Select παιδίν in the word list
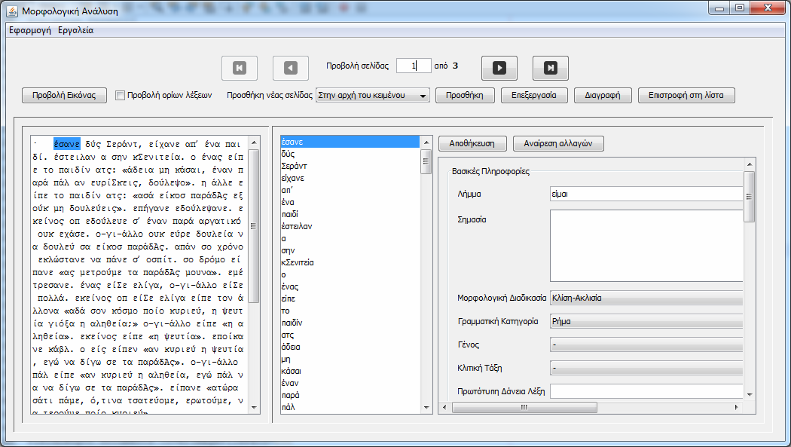 pos(350,323)
